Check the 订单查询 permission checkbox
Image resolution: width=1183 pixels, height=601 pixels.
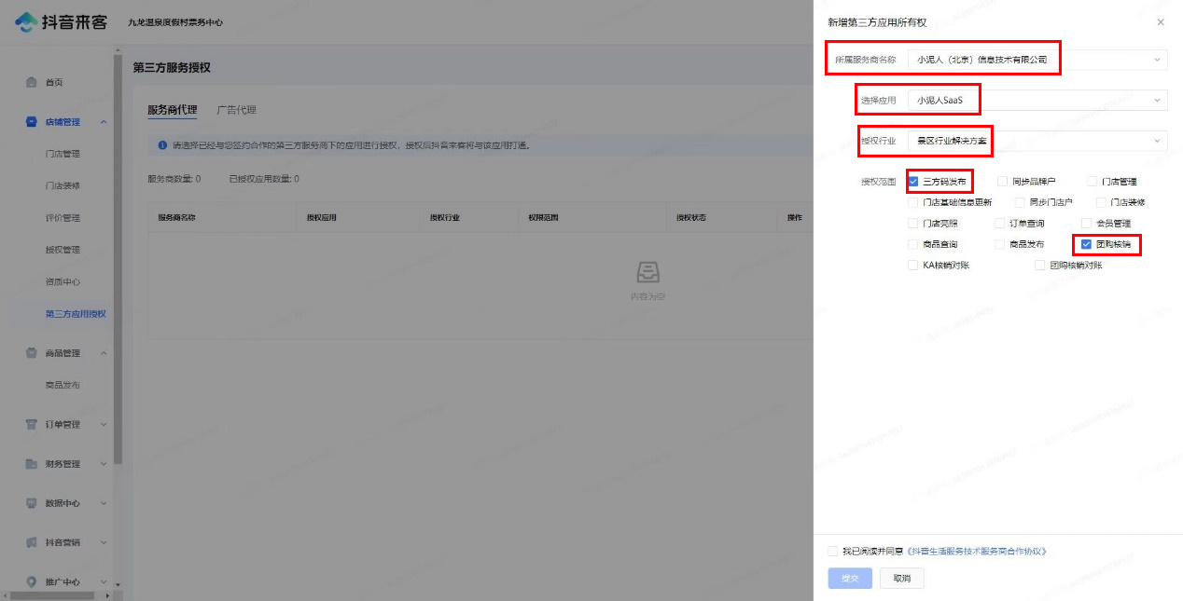(1000, 224)
